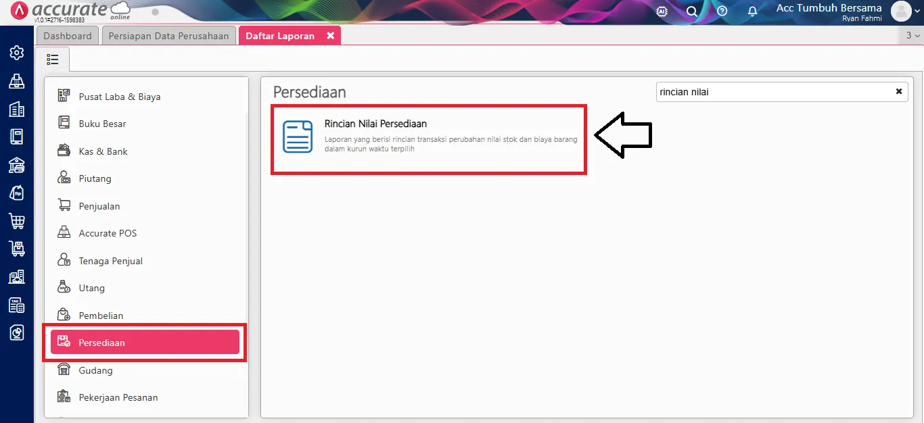Image resolution: width=924 pixels, height=423 pixels.
Task: Select Pusat Laba & Biaya category
Action: (145, 97)
